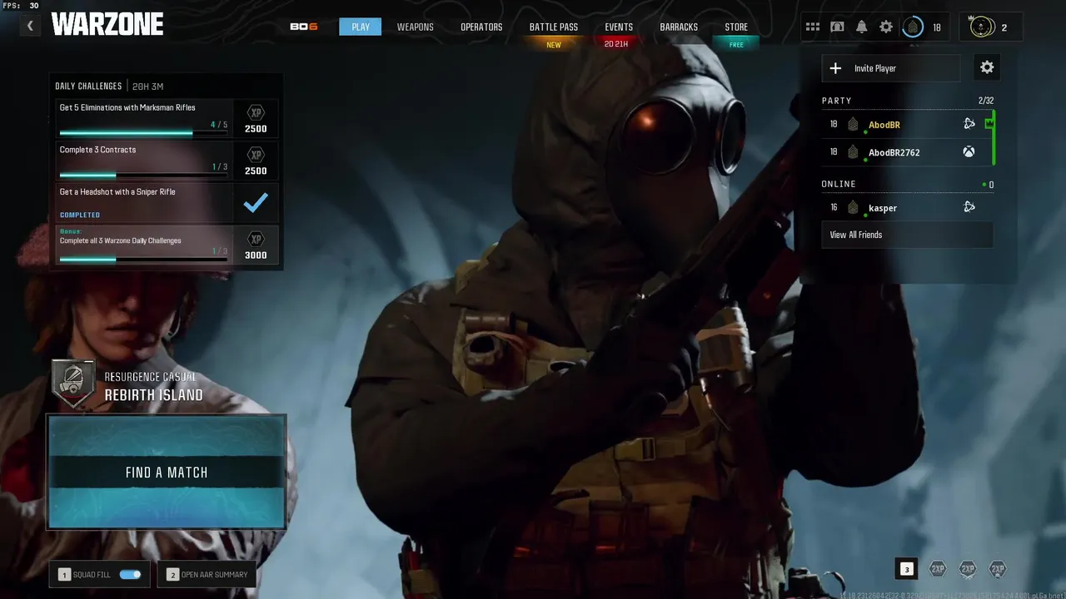1066x599 pixels.
Task: Open View All Friends
Action: pos(907,235)
